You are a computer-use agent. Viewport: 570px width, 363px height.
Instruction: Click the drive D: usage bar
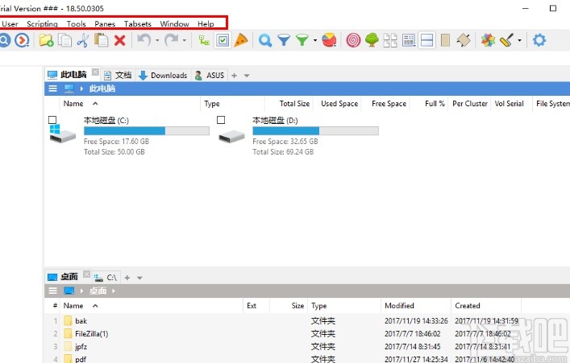(315, 130)
